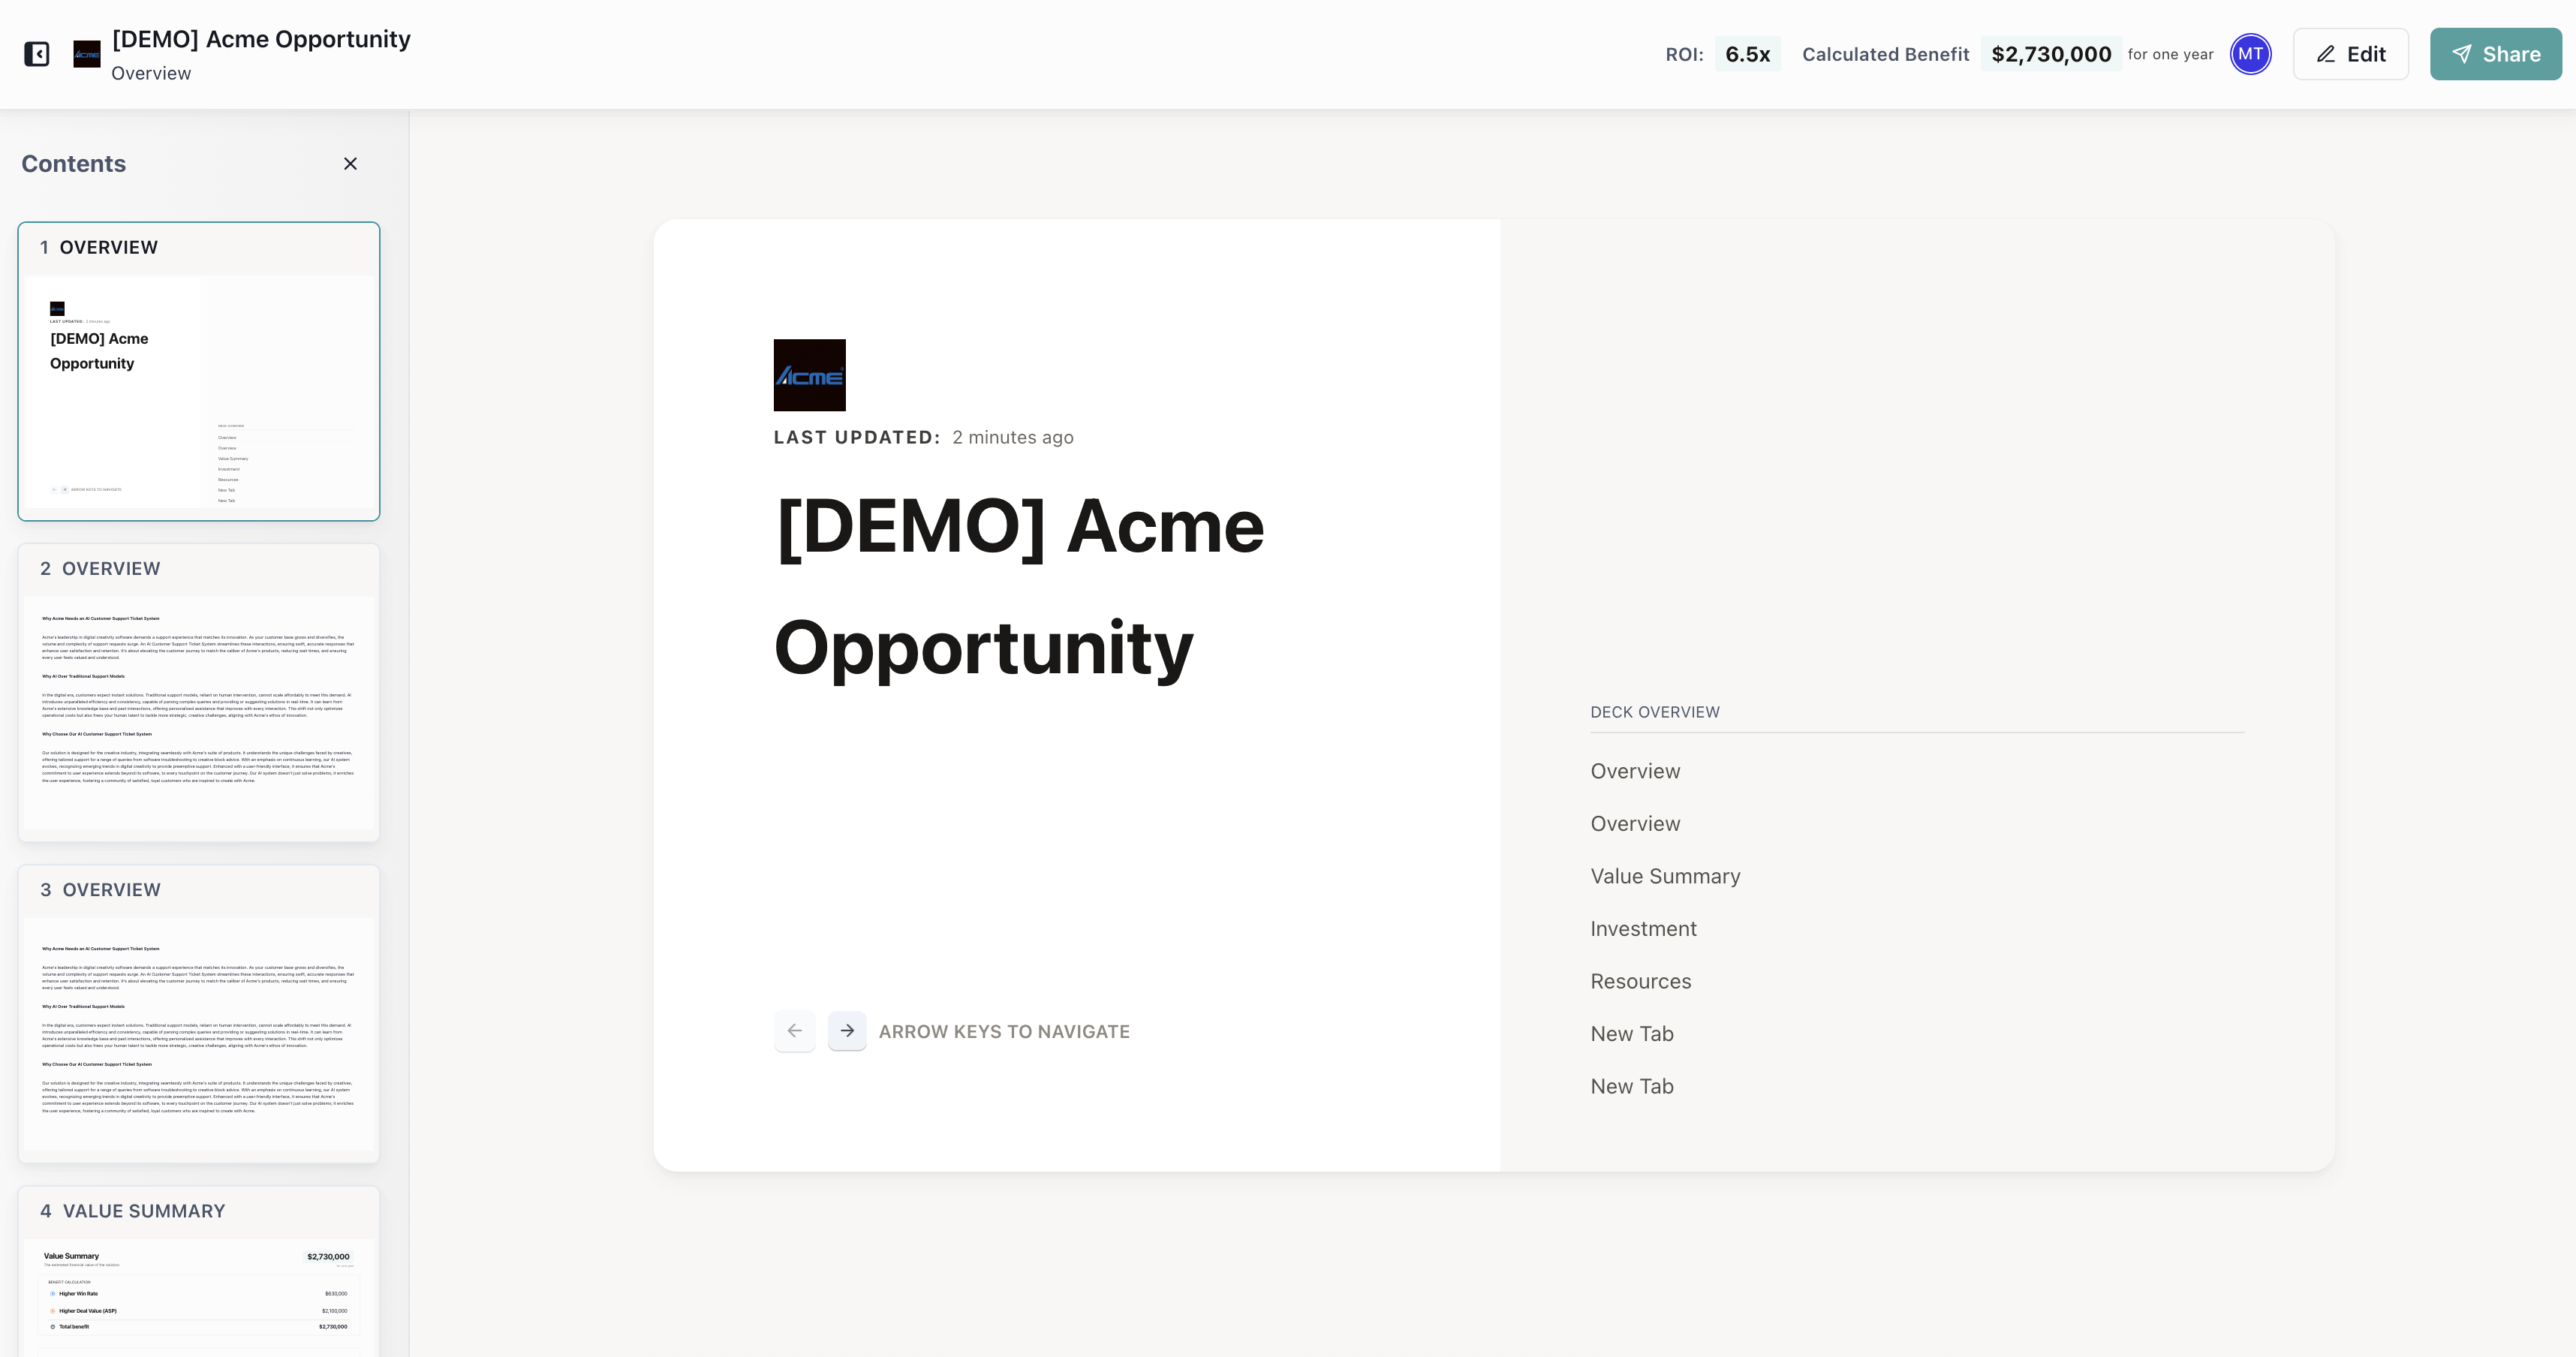
Task: Close the Contents panel
Action: click(350, 164)
